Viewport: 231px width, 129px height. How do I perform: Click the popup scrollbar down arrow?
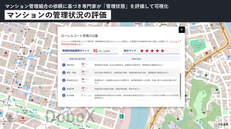[x=180, y=99]
